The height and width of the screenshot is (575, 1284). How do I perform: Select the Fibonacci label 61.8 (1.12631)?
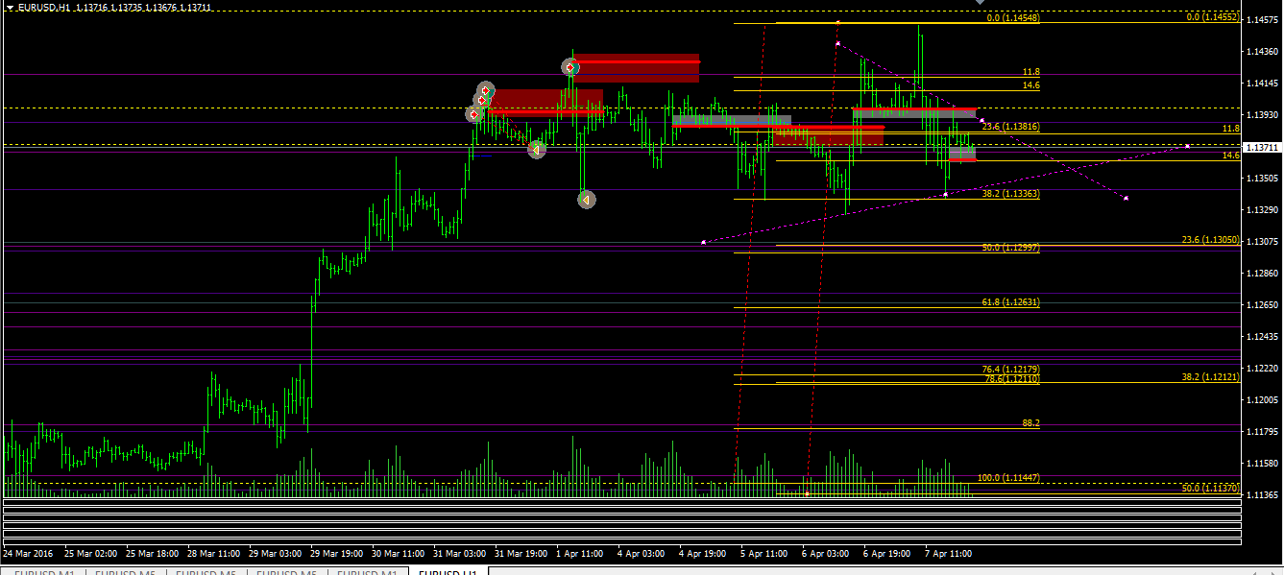[x=1010, y=302]
